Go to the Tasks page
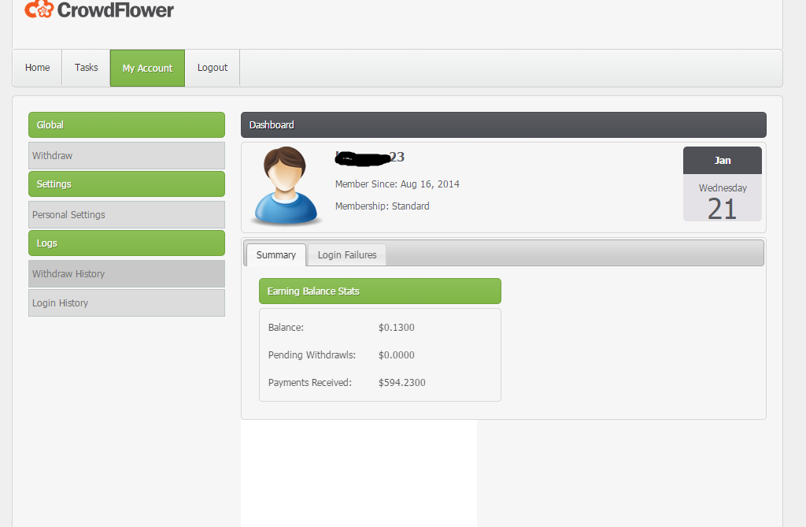This screenshot has height=527, width=806. pyautogui.click(x=86, y=68)
